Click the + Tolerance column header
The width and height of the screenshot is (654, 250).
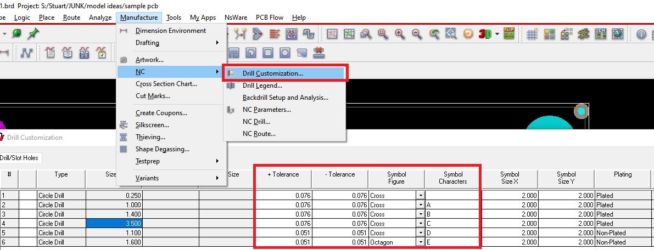pyautogui.click(x=283, y=174)
